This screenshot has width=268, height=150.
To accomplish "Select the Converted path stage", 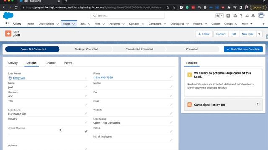I will tap(192, 49).
